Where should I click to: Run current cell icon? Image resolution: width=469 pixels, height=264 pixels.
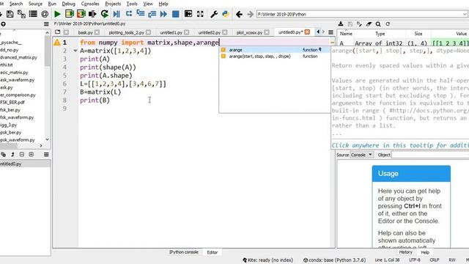[x=70, y=14]
